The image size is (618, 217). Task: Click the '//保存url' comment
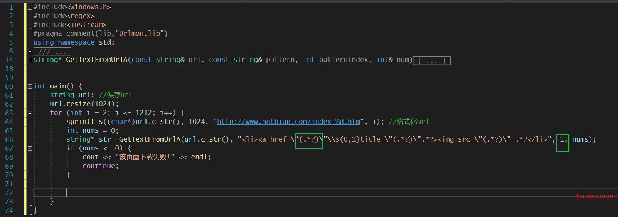[x=115, y=95]
